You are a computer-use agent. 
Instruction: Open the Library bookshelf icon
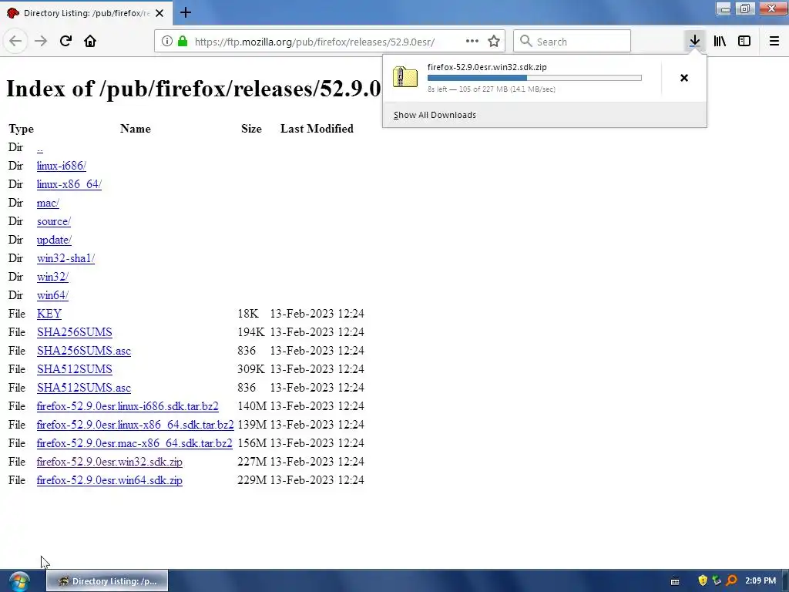[720, 42]
